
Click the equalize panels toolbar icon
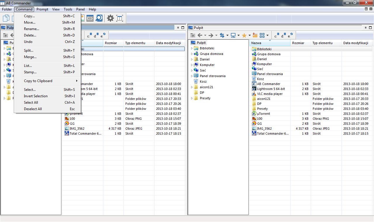[x=120, y=18]
